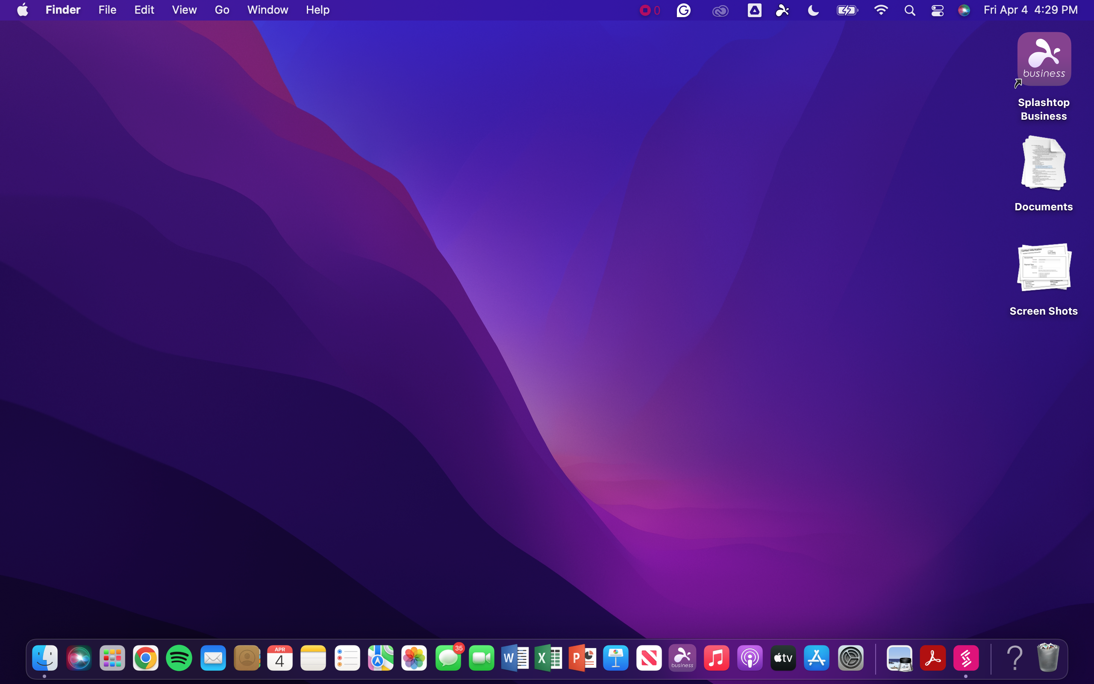Image resolution: width=1094 pixels, height=684 pixels.
Task: Open the Grammarly menu bar icon
Action: point(683,10)
